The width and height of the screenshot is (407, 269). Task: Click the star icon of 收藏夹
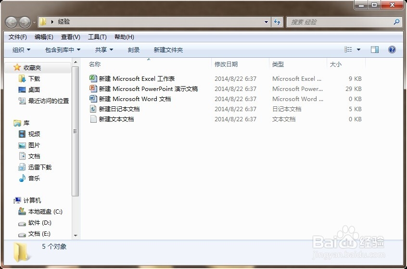[17, 67]
